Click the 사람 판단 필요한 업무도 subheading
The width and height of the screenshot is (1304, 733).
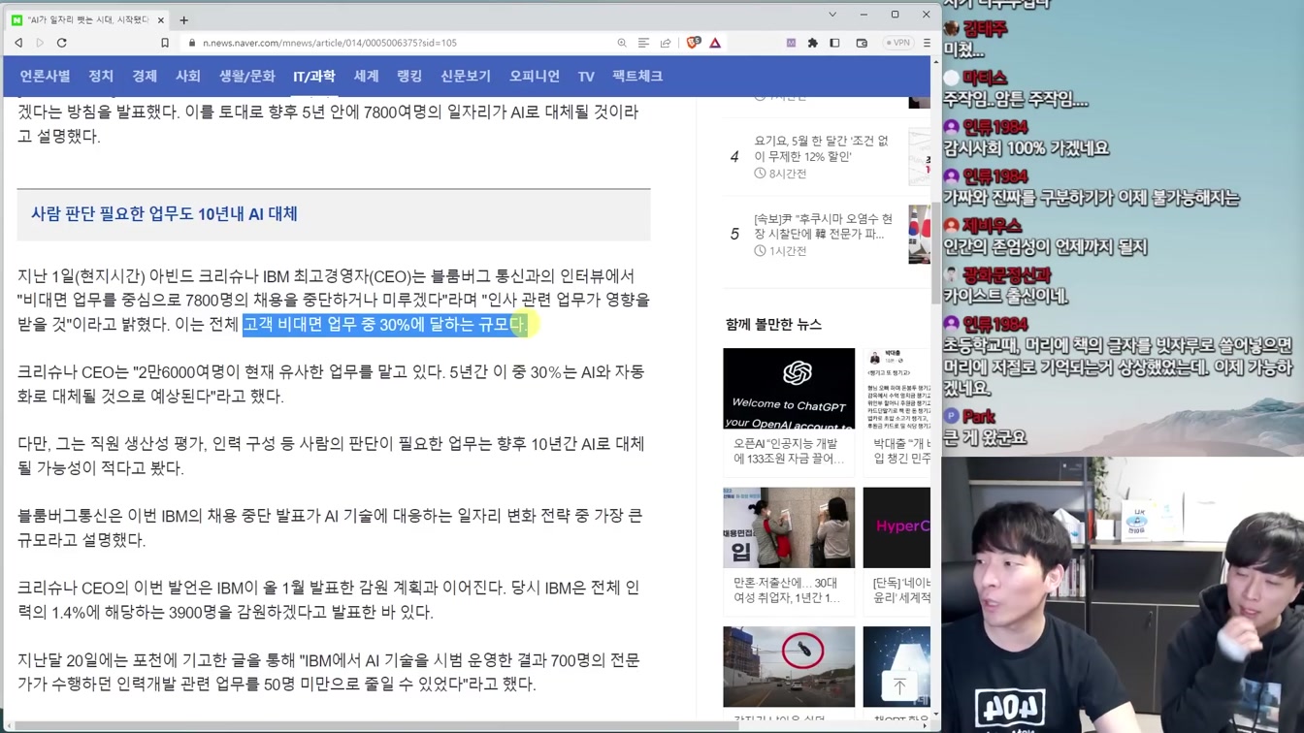click(x=164, y=214)
